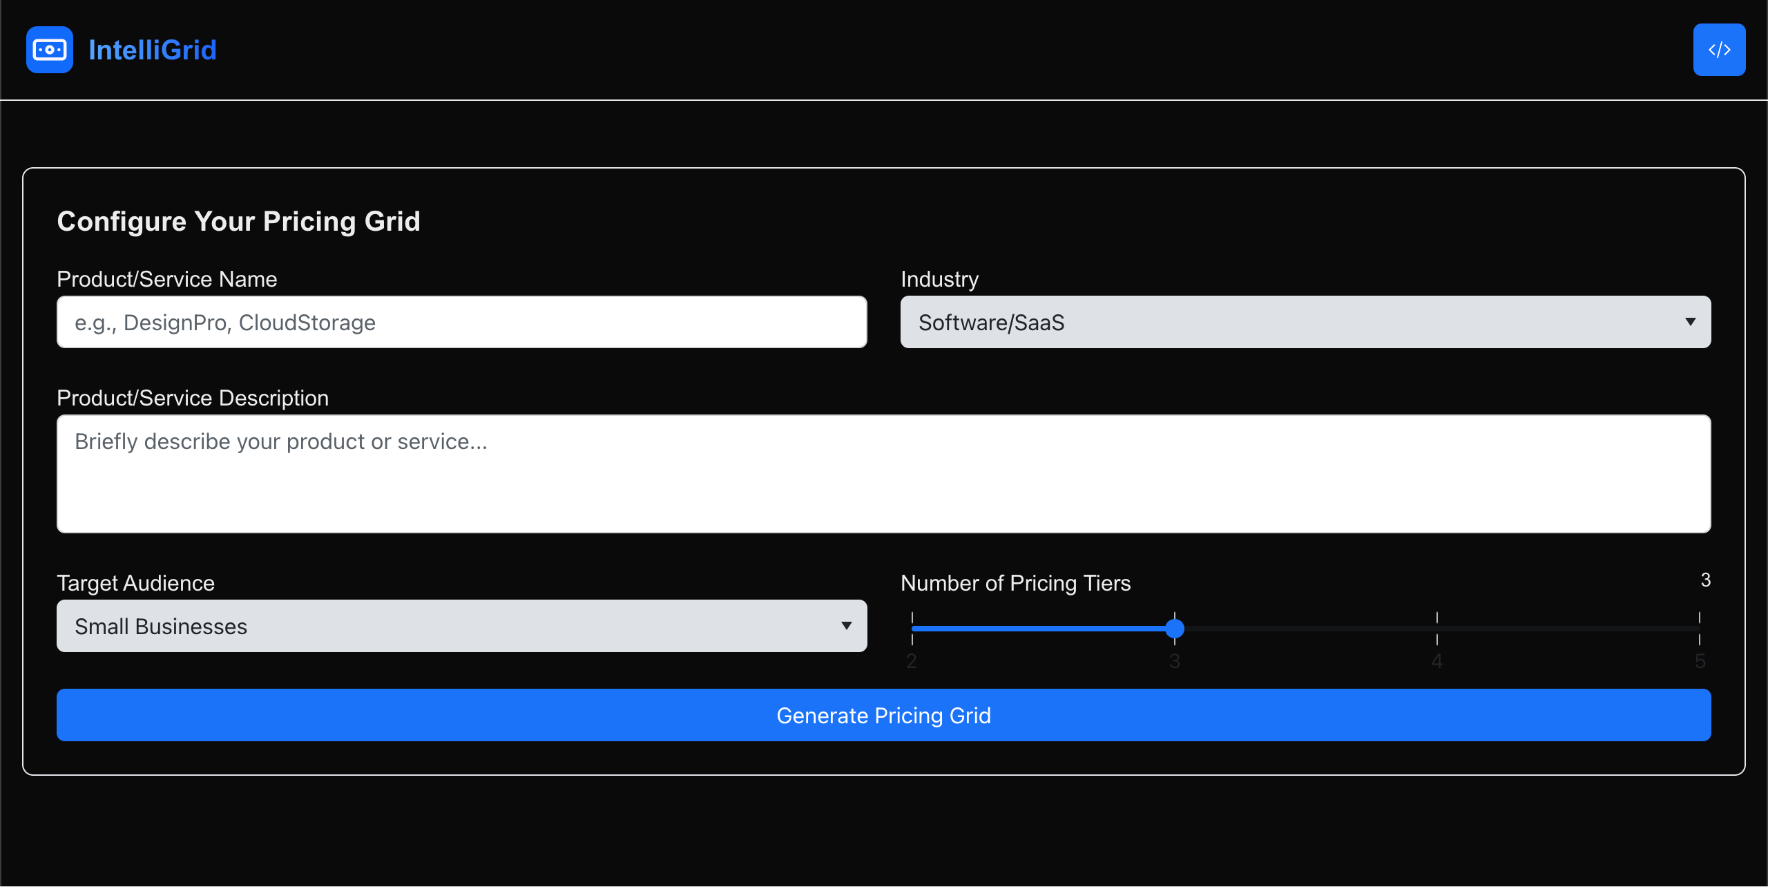Click the Target Audience label
The width and height of the screenshot is (1768, 887).
click(x=135, y=583)
